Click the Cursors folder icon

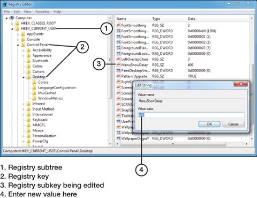(x=28, y=71)
